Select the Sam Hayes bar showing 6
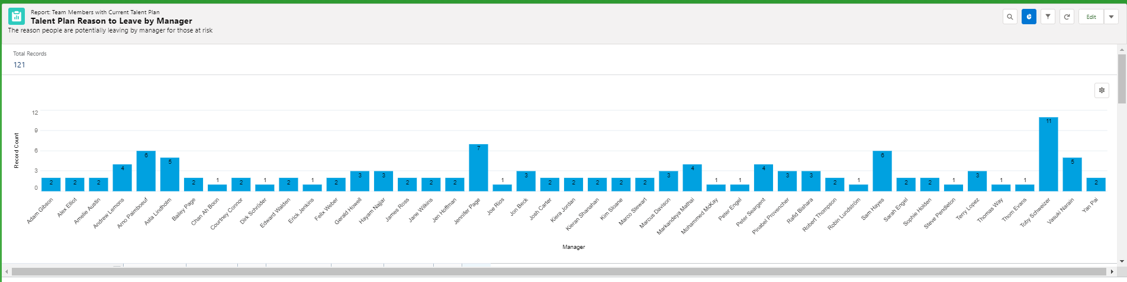The height and width of the screenshot is (282, 1127). pos(882,171)
